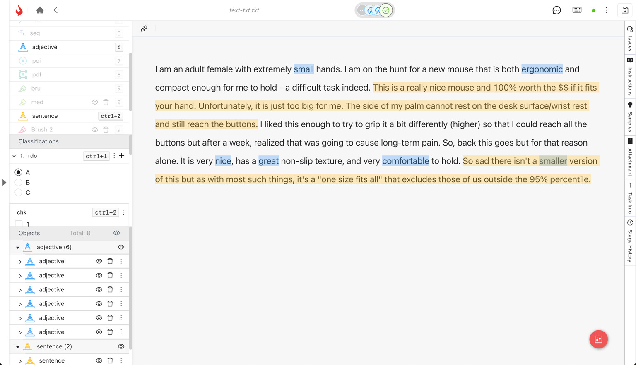
Task: Delete the Brush 2 tool via trash icon
Action: pyautogui.click(x=106, y=130)
